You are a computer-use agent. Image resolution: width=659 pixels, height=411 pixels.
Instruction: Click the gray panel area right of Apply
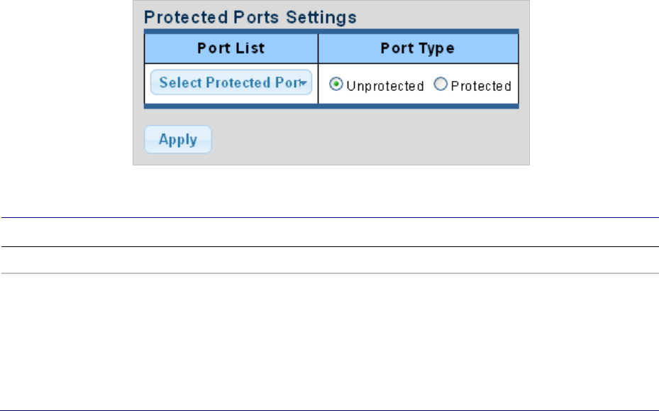pyautogui.click(x=355, y=140)
